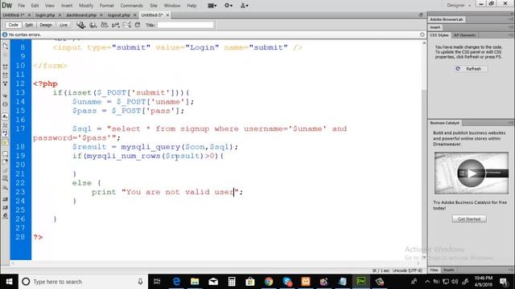This screenshot has width=515, height=289.
Task: Open the Window menu
Action: (x=171, y=6)
